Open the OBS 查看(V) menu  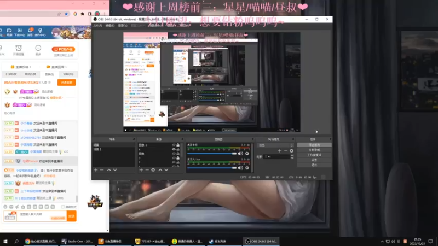point(122,25)
